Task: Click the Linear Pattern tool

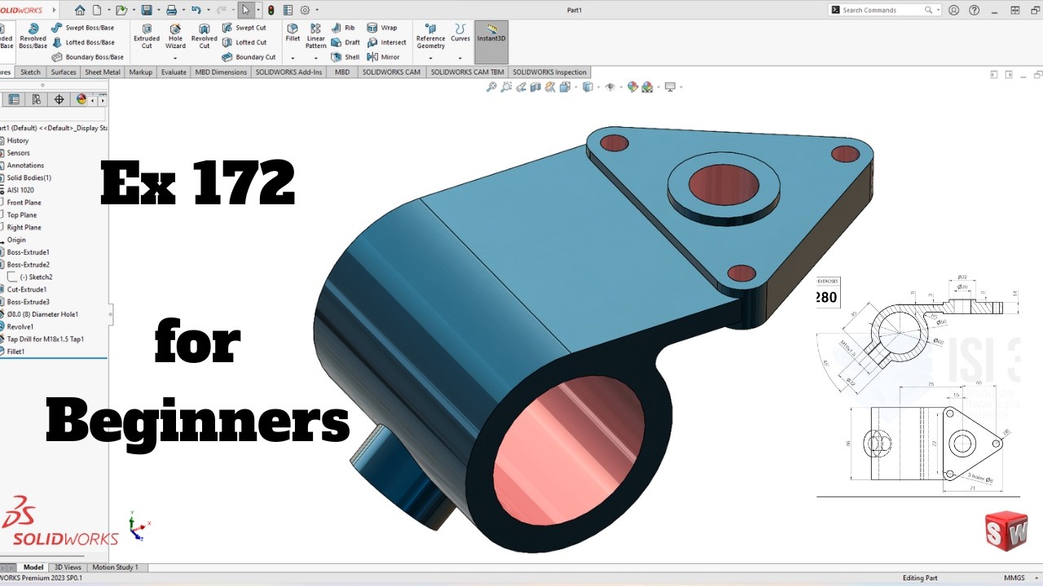Action: [315, 36]
